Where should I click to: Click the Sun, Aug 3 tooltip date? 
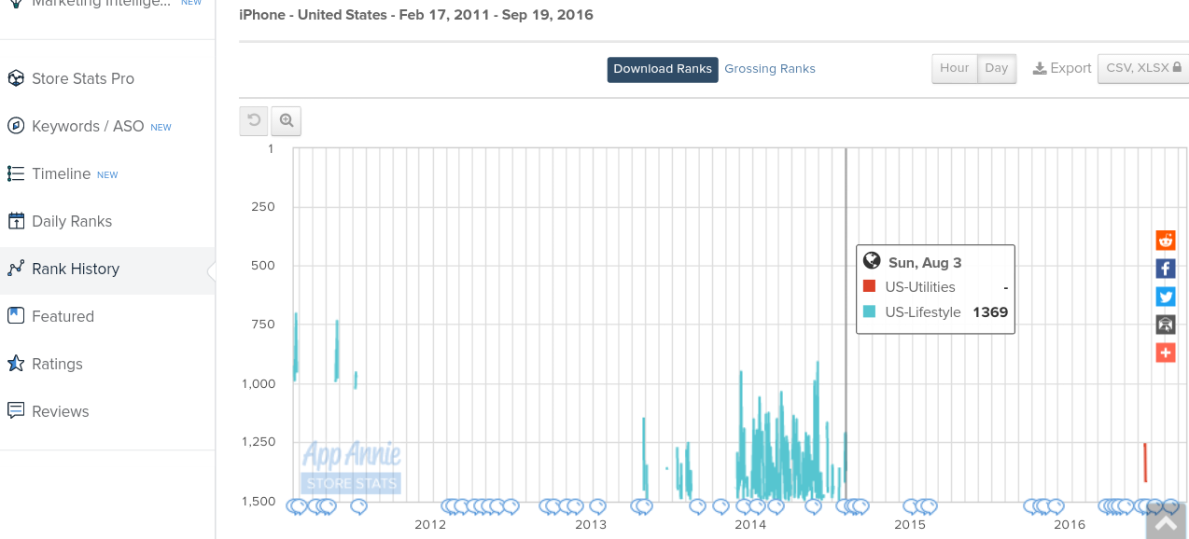pos(925,263)
